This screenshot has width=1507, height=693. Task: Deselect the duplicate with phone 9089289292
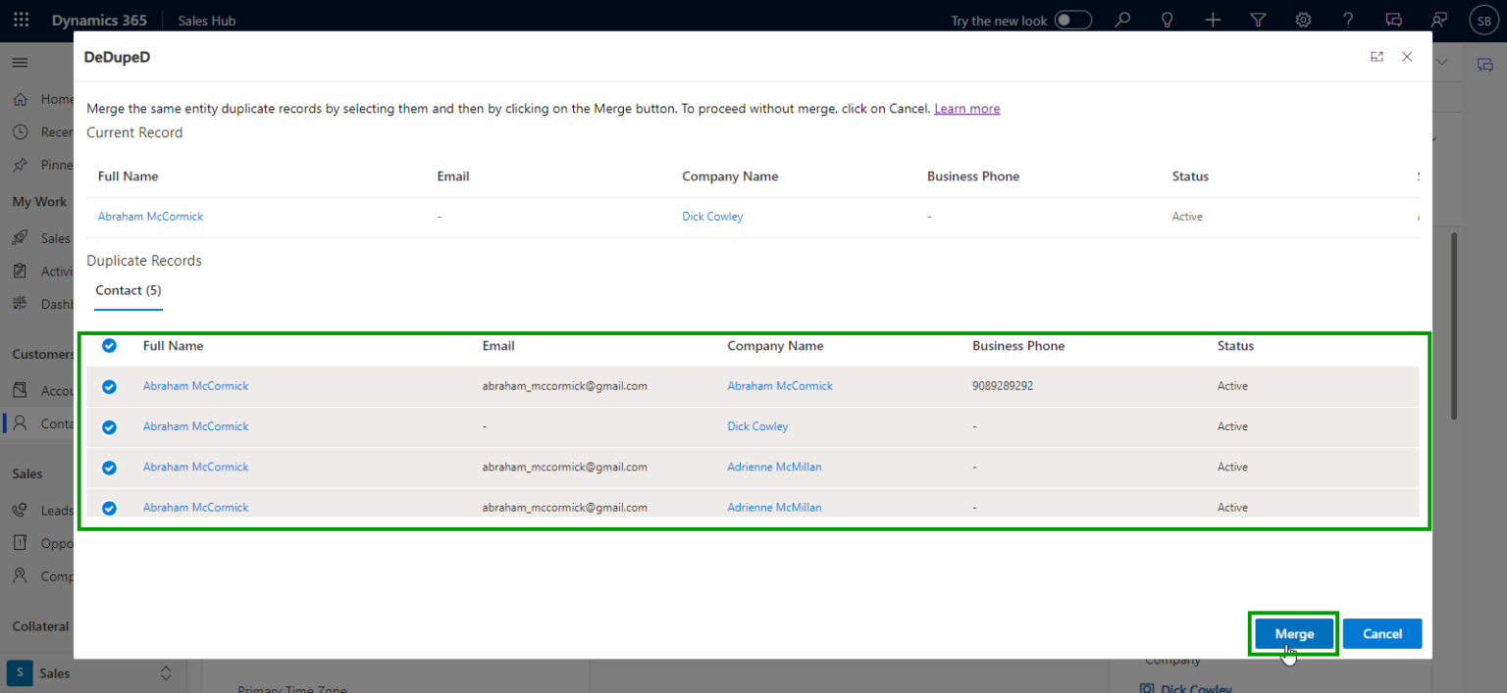tap(109, 386)
